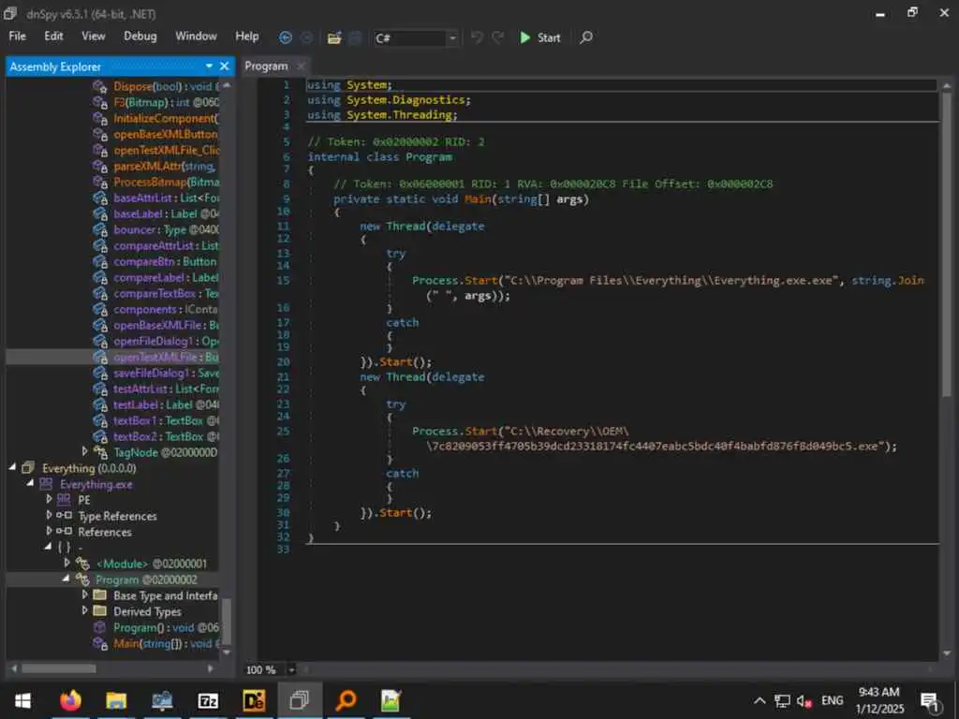
Task: Click the icon beside components field
Action: click(100, 309)
